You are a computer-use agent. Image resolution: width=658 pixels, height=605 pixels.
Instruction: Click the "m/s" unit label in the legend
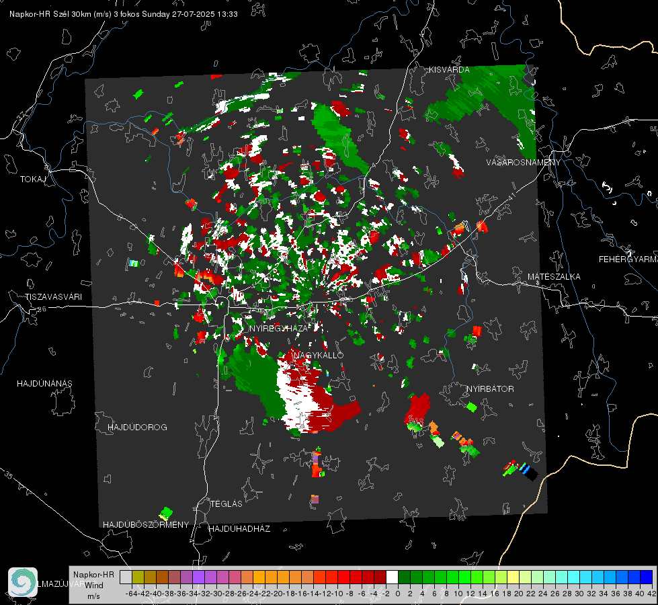93,596
